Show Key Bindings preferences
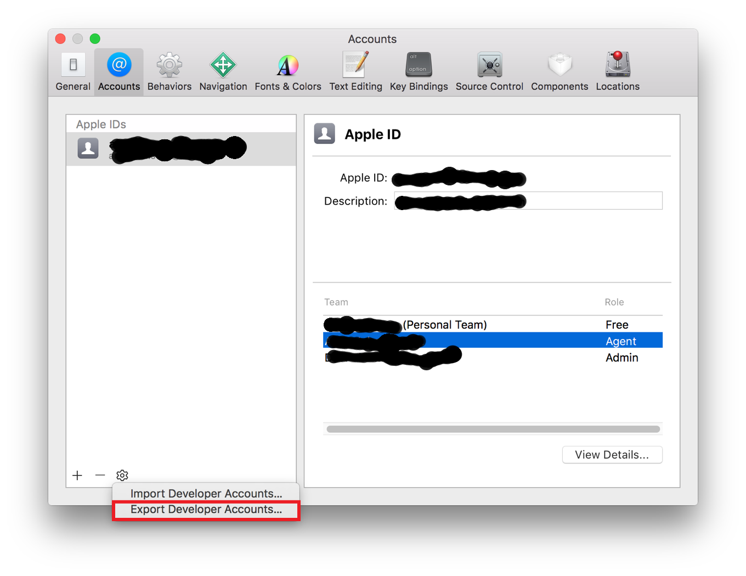Screen dimensions: 746x576 tap(419, 72)
